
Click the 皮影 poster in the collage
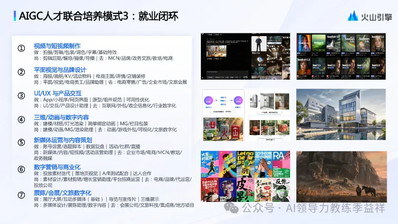point(245,190)
